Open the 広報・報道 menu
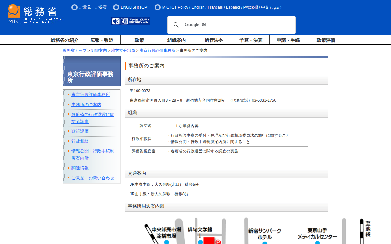The image size is (391, 244). pyautogui.click(x=102, y=40)
